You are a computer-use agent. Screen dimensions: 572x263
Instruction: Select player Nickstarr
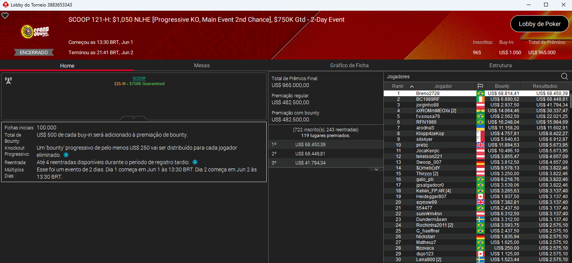click(426, 237)
